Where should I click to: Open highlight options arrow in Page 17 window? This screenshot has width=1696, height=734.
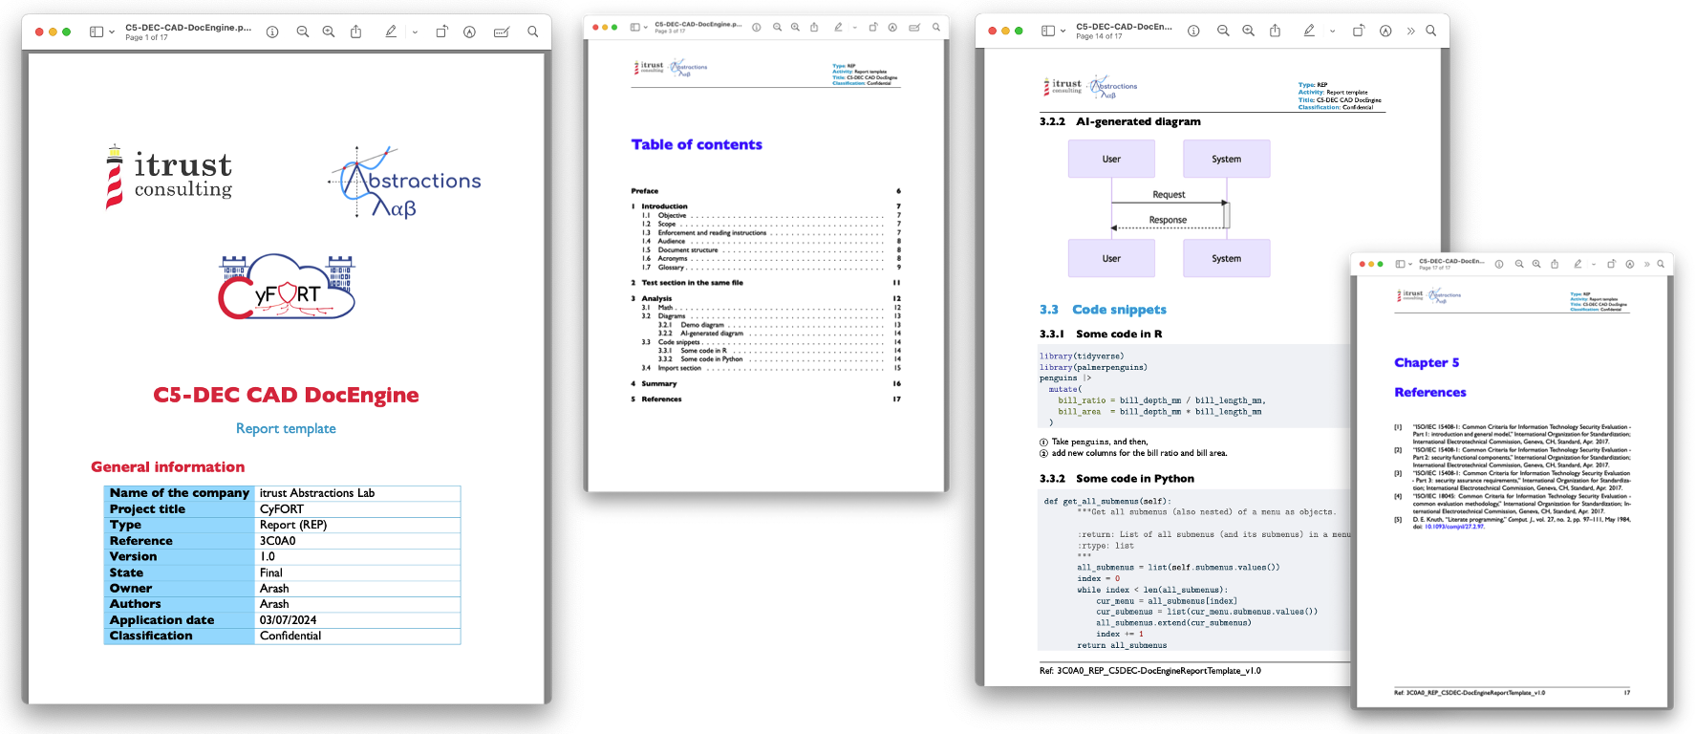[1594, 264]
